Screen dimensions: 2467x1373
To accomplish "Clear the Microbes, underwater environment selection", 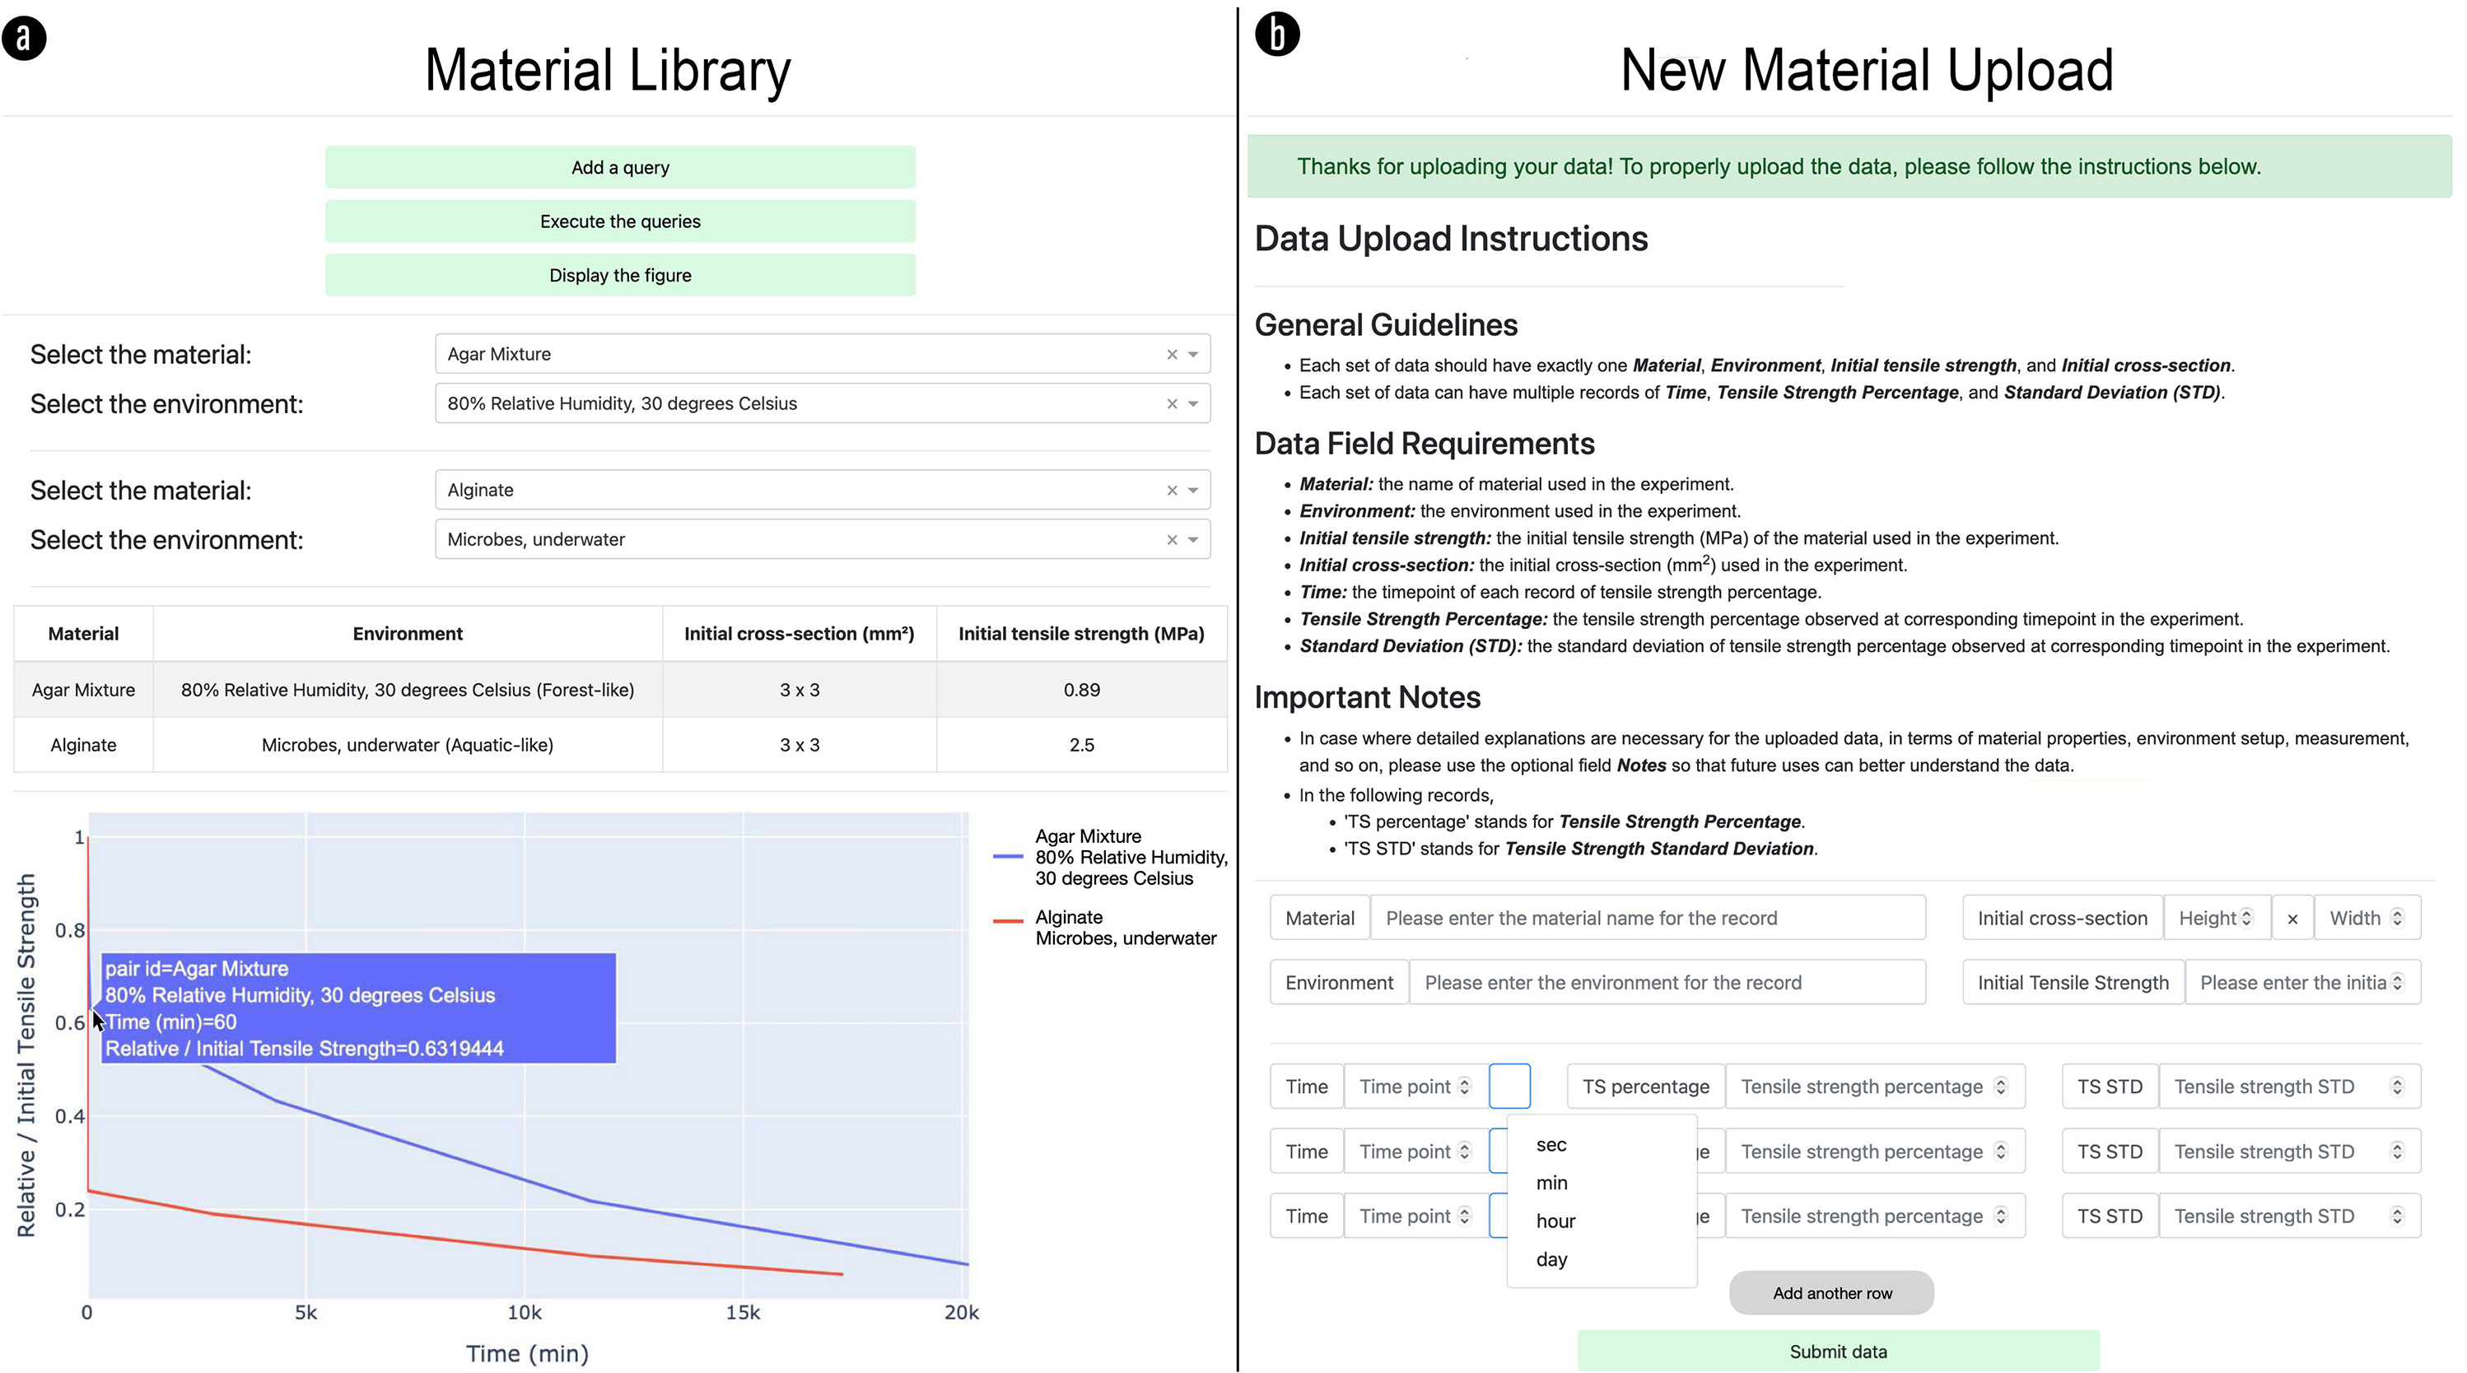I will point(1171,540).
